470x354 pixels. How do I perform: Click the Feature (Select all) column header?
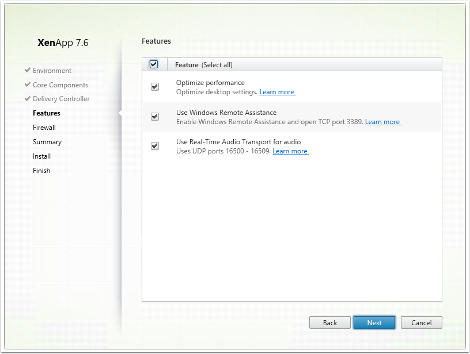203,65
